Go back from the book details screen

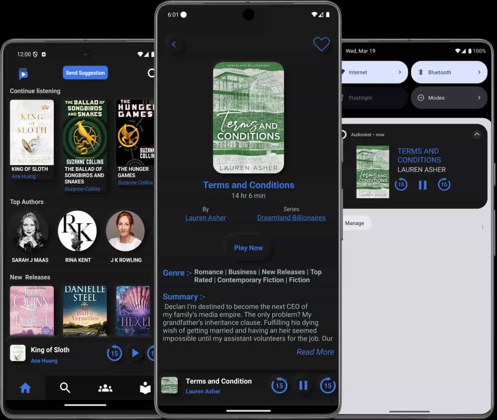pos(174,44)
